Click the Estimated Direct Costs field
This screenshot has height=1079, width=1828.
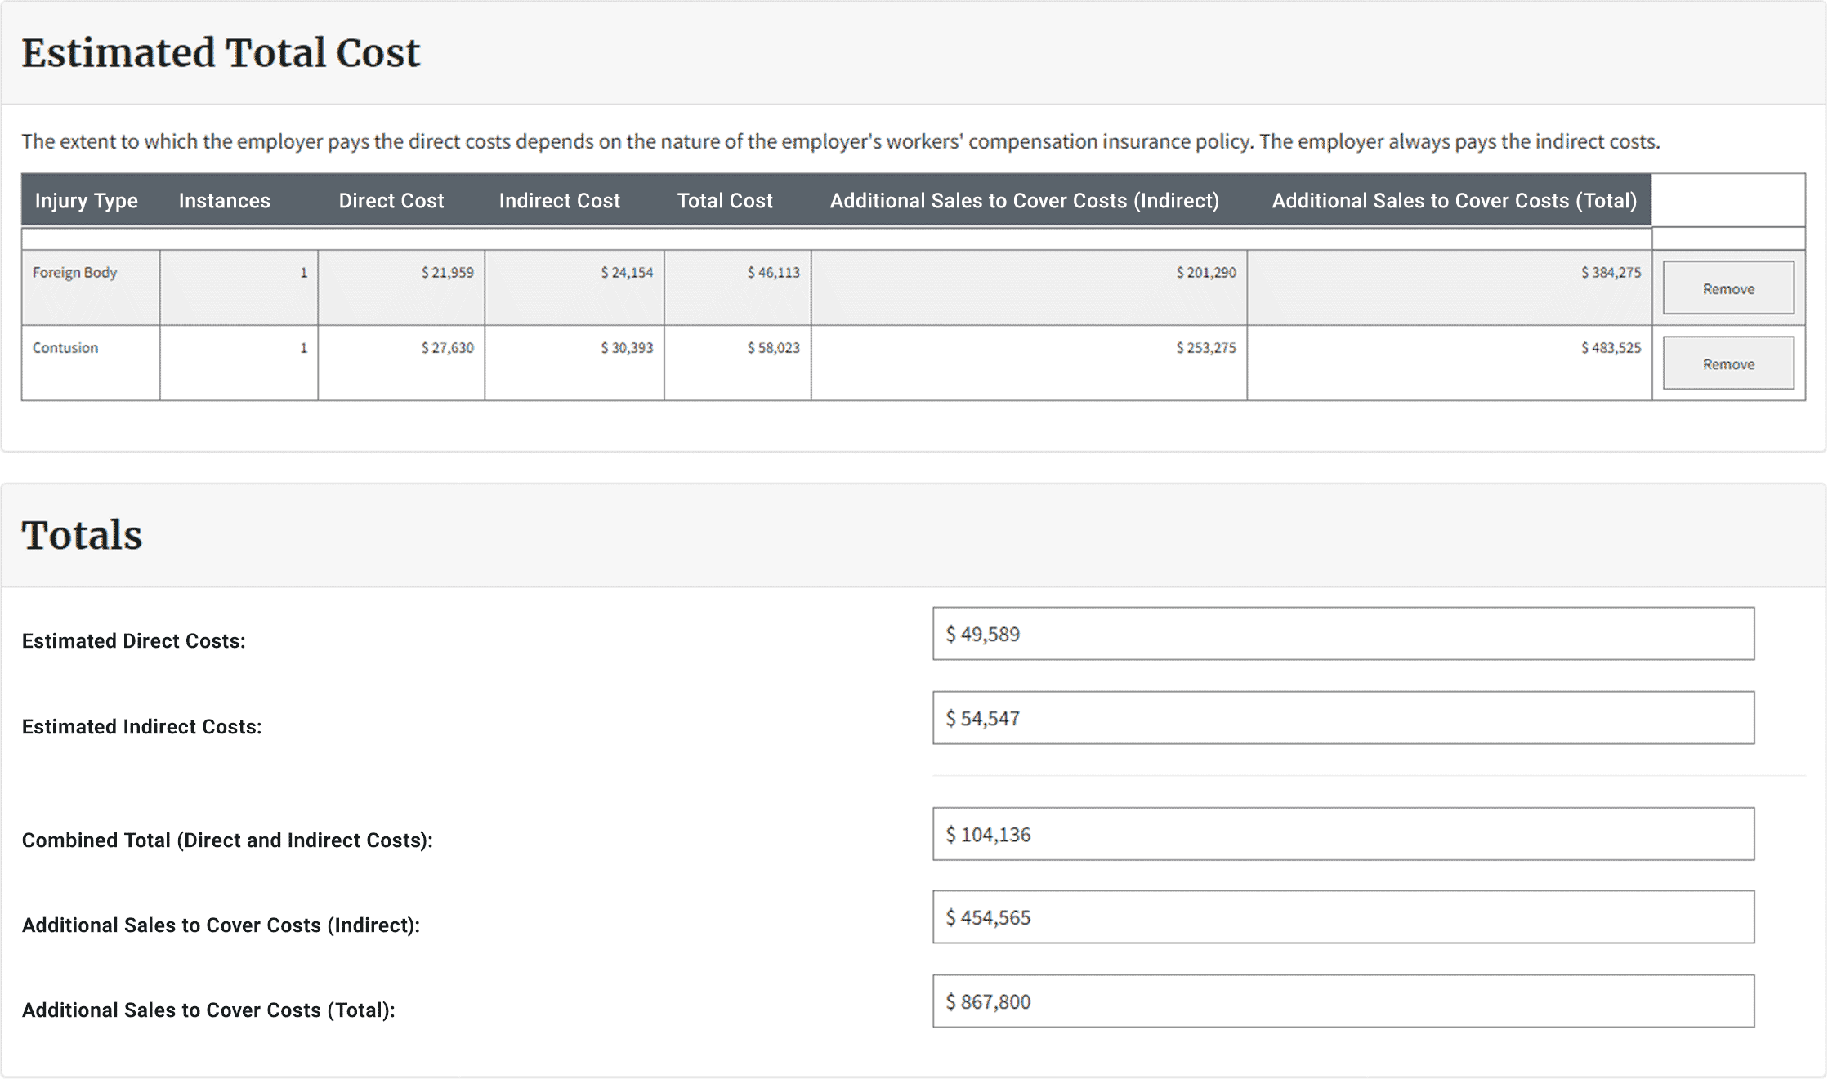click(x=1343, y=633)
